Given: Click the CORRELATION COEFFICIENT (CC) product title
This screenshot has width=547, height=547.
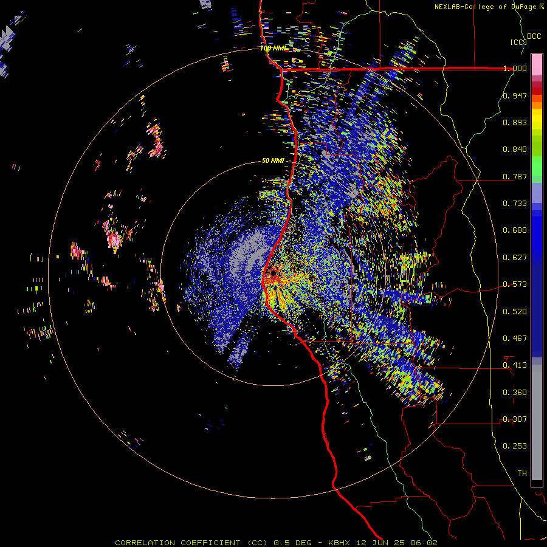Looking at the screenshot, I should tap(191, 543).
